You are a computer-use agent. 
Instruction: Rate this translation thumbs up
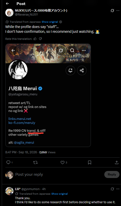35,39
